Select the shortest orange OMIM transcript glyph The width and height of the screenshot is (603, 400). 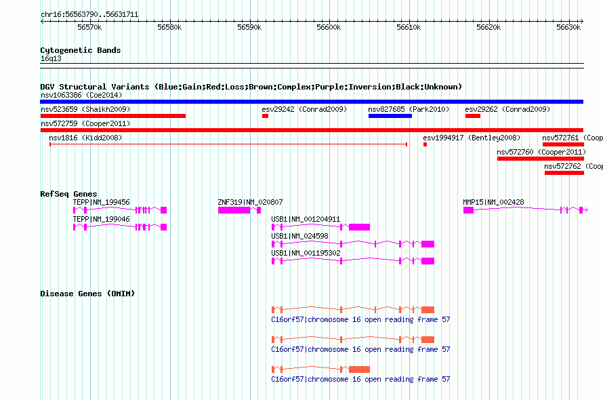click(x=320, y=369)
